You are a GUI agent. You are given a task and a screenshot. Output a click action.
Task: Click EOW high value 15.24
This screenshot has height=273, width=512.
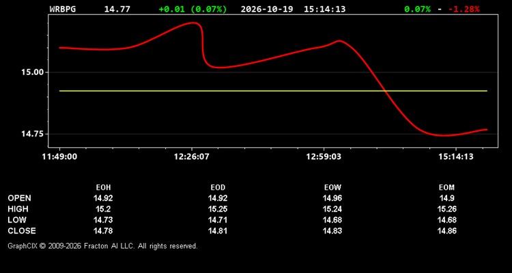(x=332, y=209)
